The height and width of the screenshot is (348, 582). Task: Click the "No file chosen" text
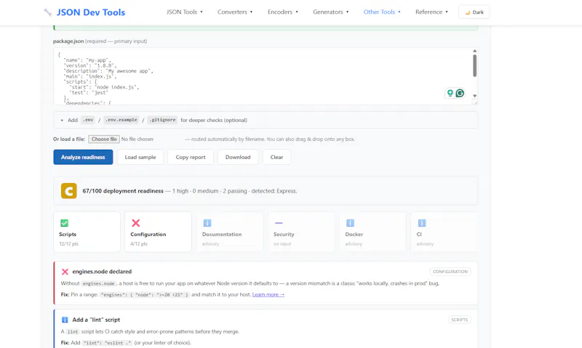137,139
